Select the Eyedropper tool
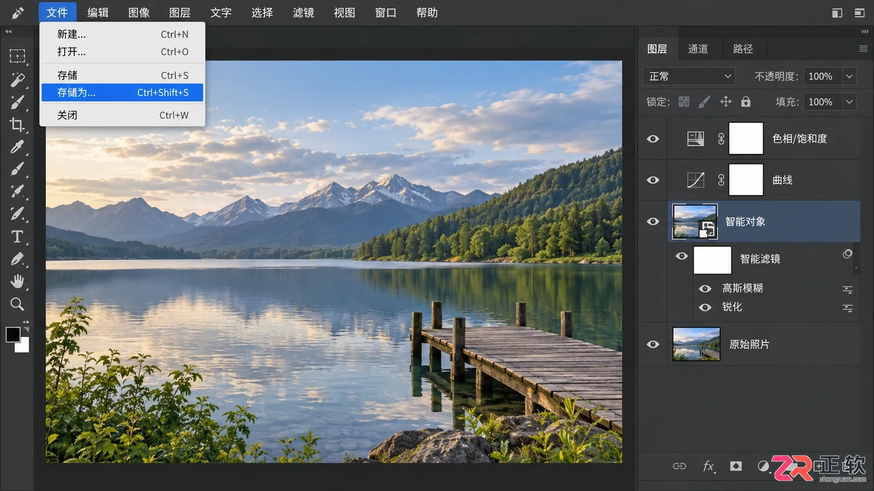This screenshot has width=874, height=491. click(x=17, y=147)
